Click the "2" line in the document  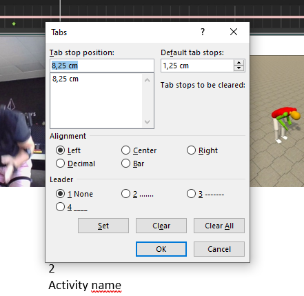point(52,268)
